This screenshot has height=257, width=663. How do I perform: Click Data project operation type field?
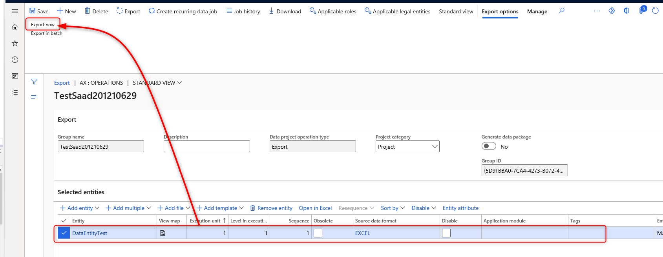pos(313,146)
